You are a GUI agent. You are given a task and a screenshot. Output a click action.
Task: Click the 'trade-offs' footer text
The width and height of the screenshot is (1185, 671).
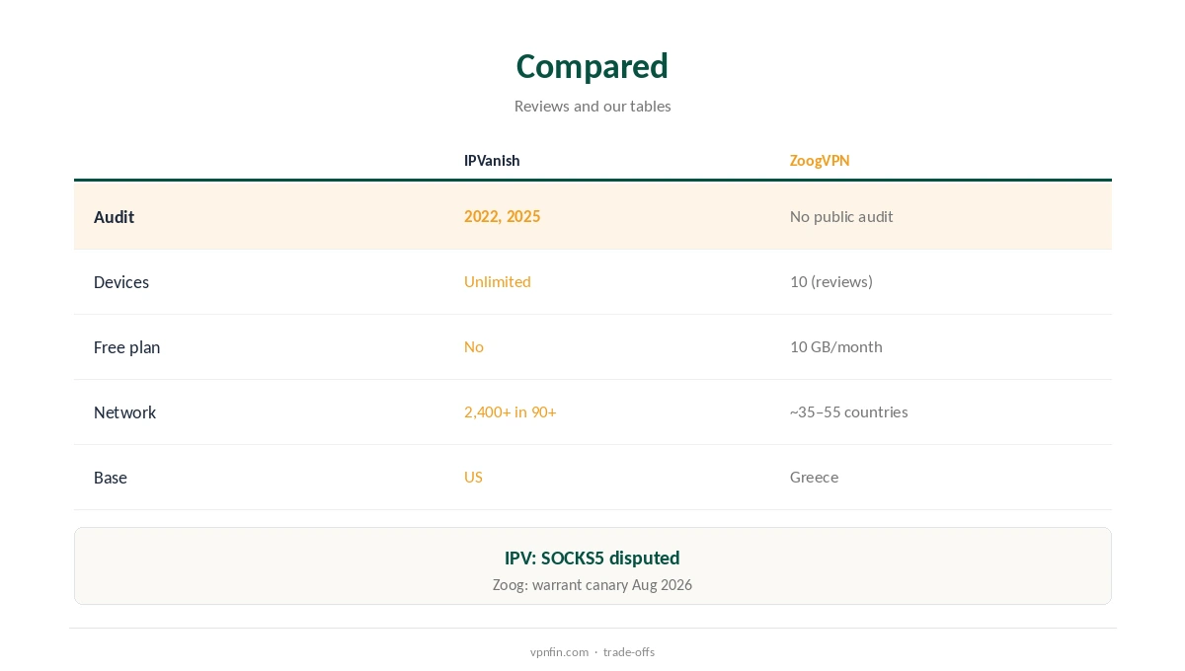(629, 651)
